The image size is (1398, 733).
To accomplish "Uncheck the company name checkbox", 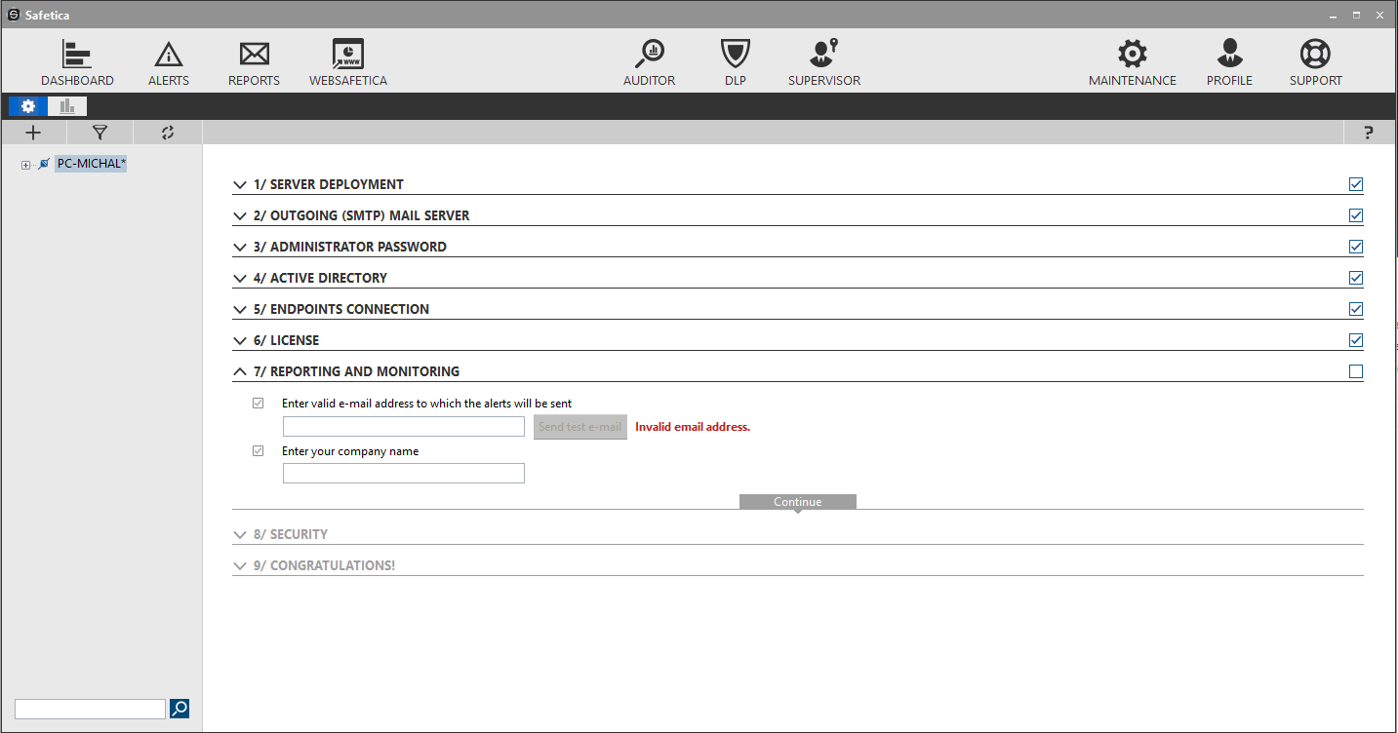I will click(x=258, y=450).
